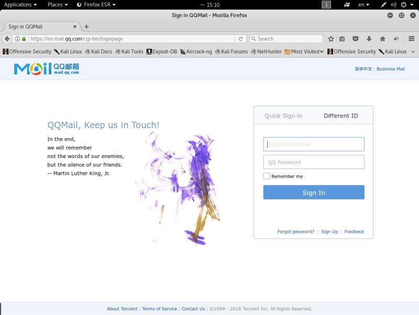Open the Places menu
The image size is (419, 315).
[58, 5]
